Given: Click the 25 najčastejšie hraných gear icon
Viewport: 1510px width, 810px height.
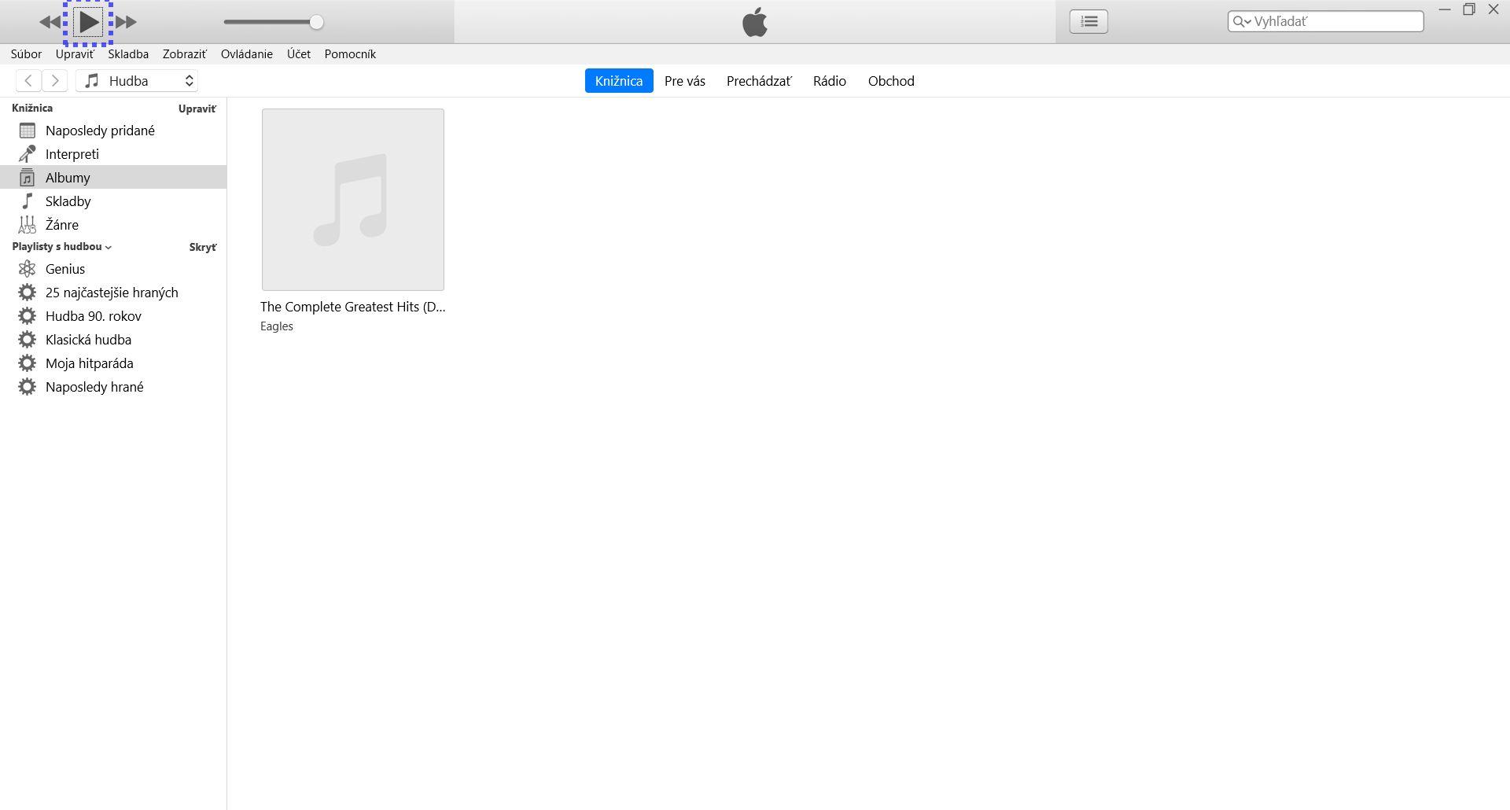Looking at the screenshot, I should (28, 293).
